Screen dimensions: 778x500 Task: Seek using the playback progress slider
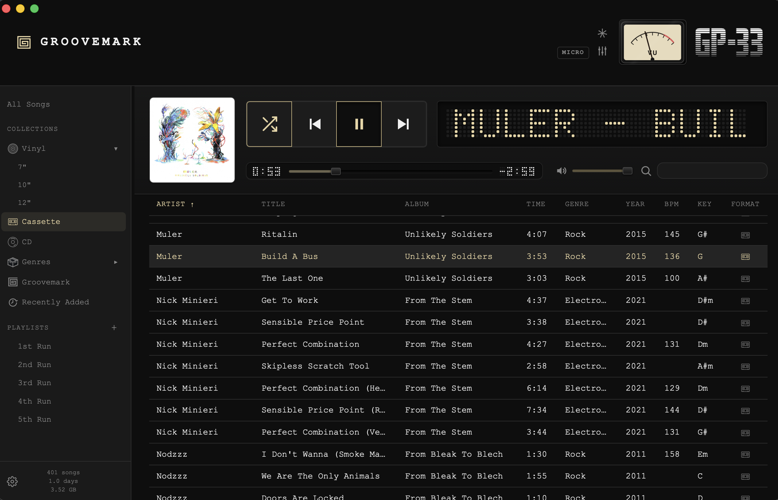[x=391, y=171]
